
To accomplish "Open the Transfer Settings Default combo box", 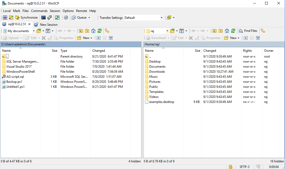I will [143, 18].
